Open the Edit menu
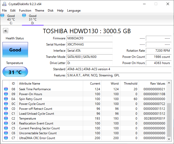 coord(13,11)
